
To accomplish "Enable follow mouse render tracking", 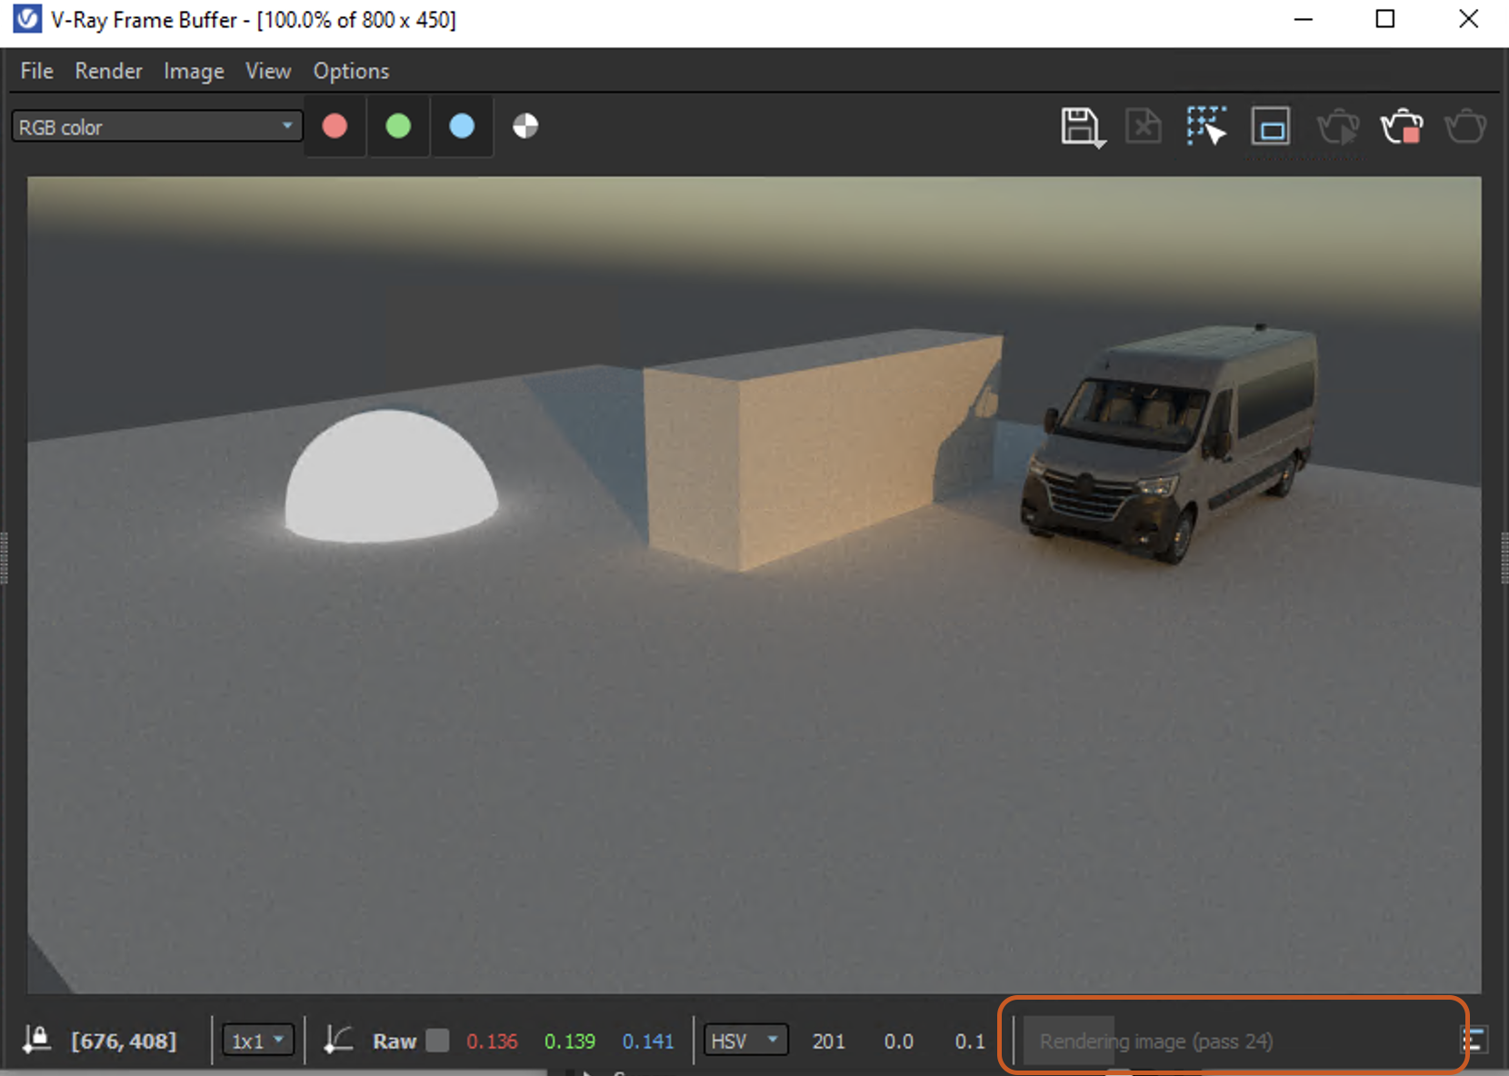I will coord(1206,126).
